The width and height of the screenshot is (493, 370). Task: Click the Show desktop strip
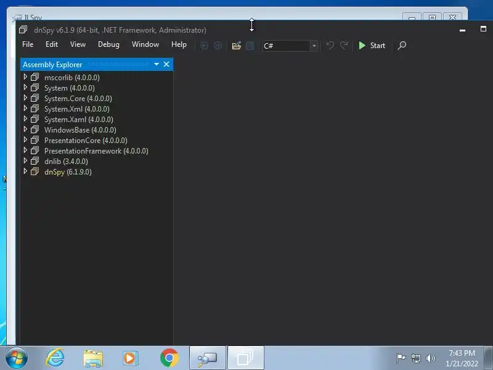[489, 358]
